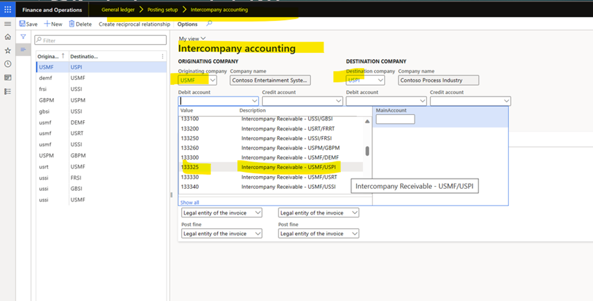
Task: Select account 133250 USSI/FRSI
Action: (271, 138)
